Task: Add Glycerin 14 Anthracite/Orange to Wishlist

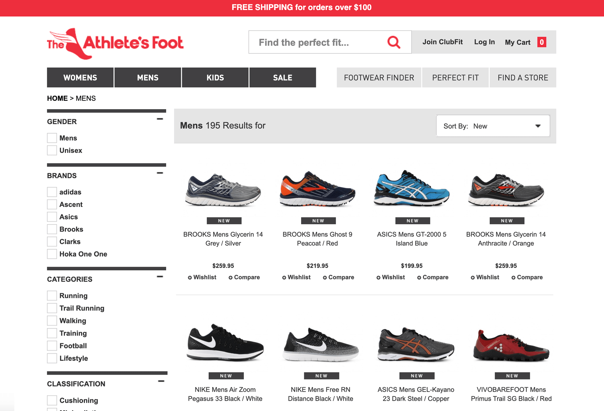Action: click(x=485, y=277)
